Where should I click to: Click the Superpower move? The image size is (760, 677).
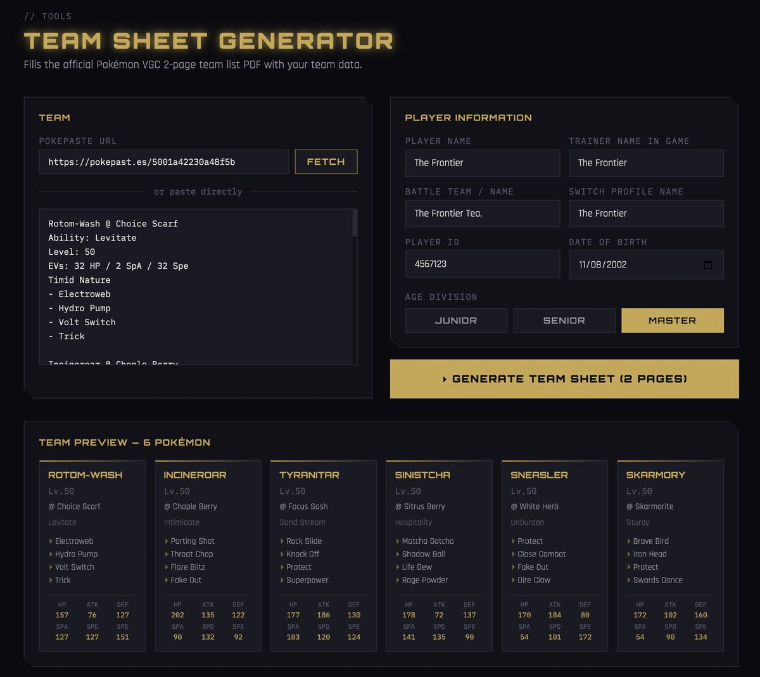click(x=307, y=580)
